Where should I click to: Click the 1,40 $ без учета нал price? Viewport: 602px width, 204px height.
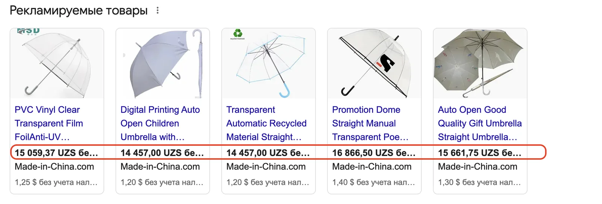pos(374,182)
